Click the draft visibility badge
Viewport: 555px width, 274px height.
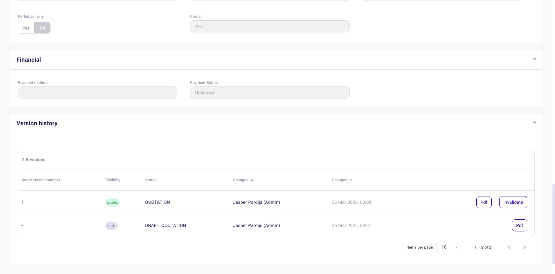111,226
